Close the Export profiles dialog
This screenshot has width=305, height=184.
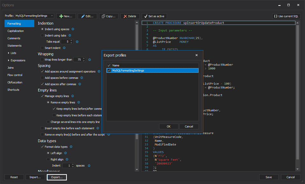pos(196,55)
